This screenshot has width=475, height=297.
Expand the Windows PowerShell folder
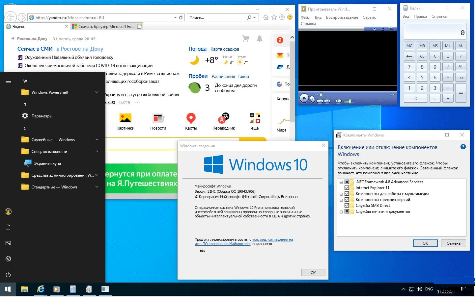97,92
